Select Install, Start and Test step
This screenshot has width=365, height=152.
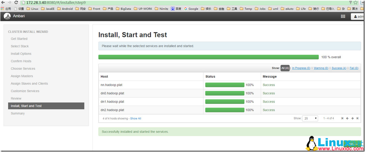(46, 106)
